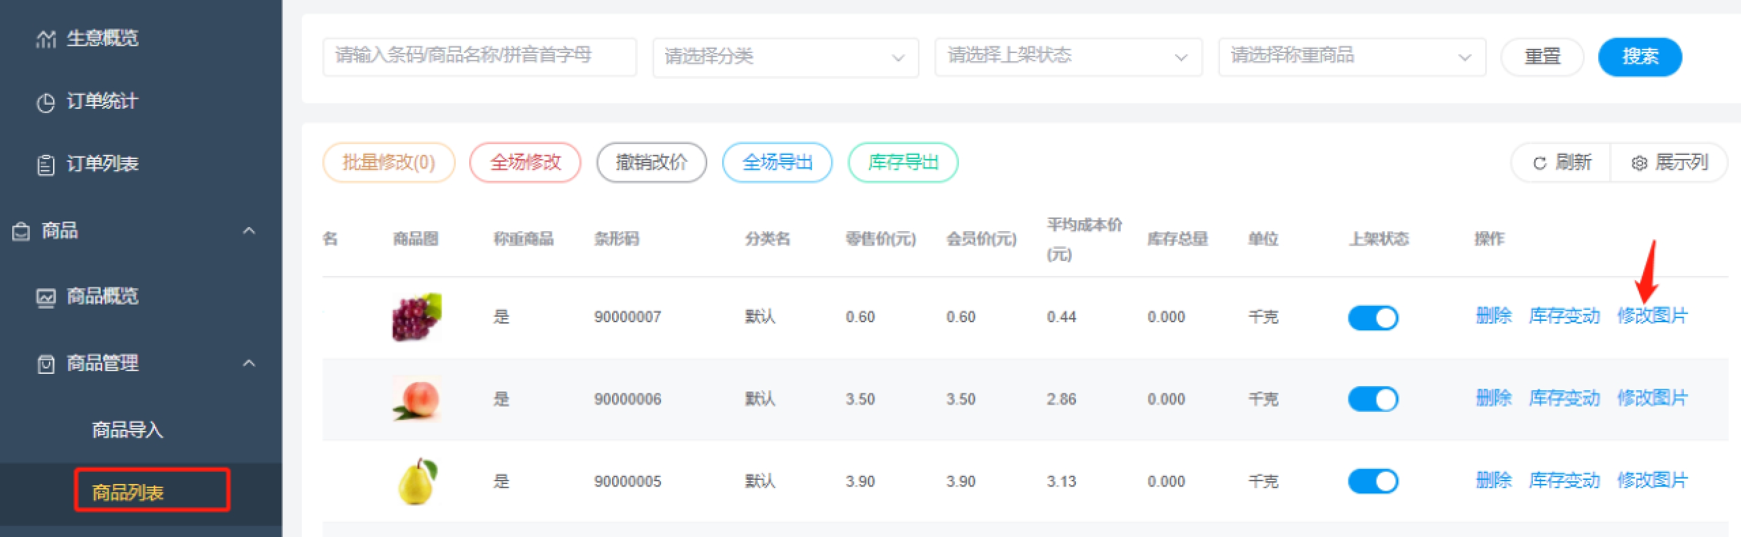Open the 请选择称重商品 dropdown

pyautogui.click(x=1351, y=57)
